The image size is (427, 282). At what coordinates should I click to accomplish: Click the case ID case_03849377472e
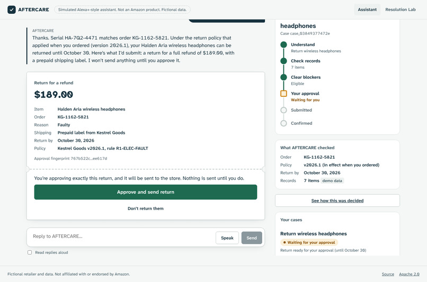point(305,33)
